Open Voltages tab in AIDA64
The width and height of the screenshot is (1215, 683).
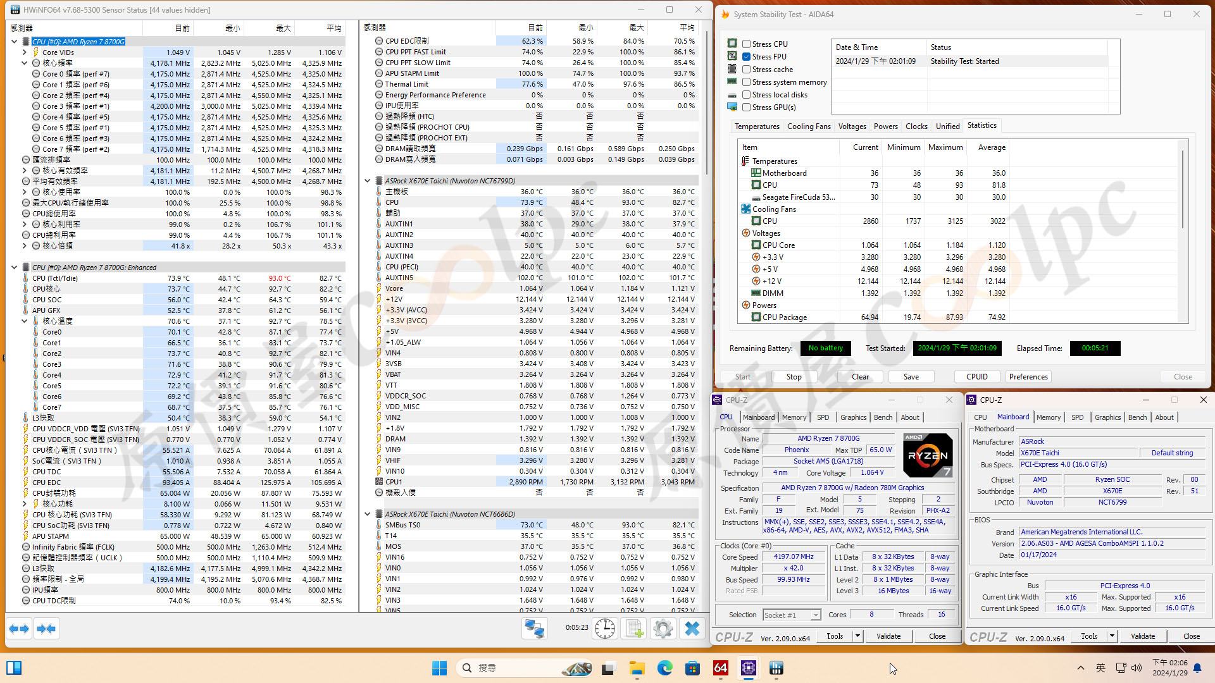pyautogui.click(x=852, y=126)
